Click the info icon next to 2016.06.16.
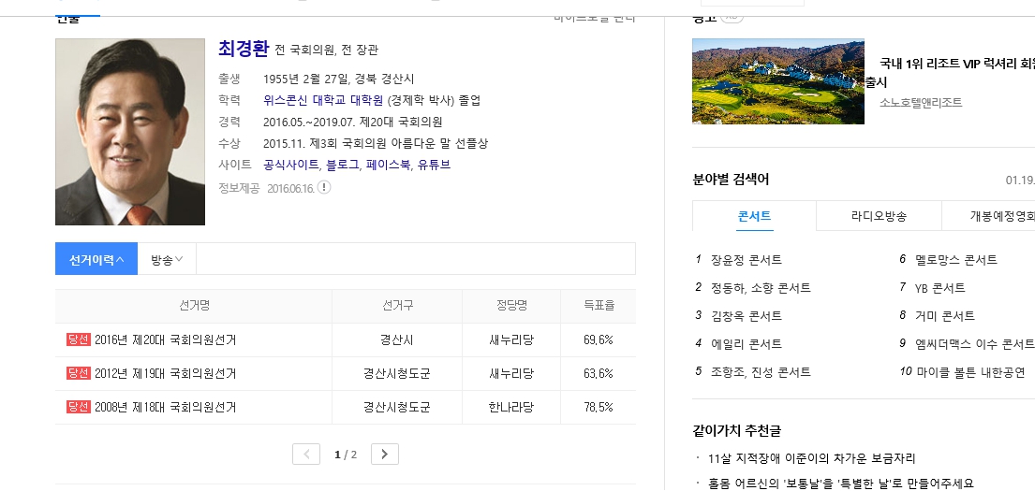Screen dimensions: 1035x491 324,187
